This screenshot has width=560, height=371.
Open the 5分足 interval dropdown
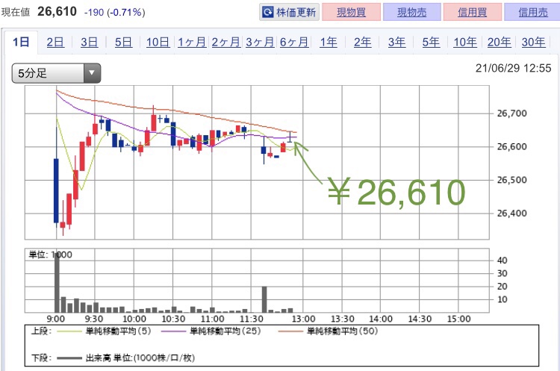[x=56, y=73]
